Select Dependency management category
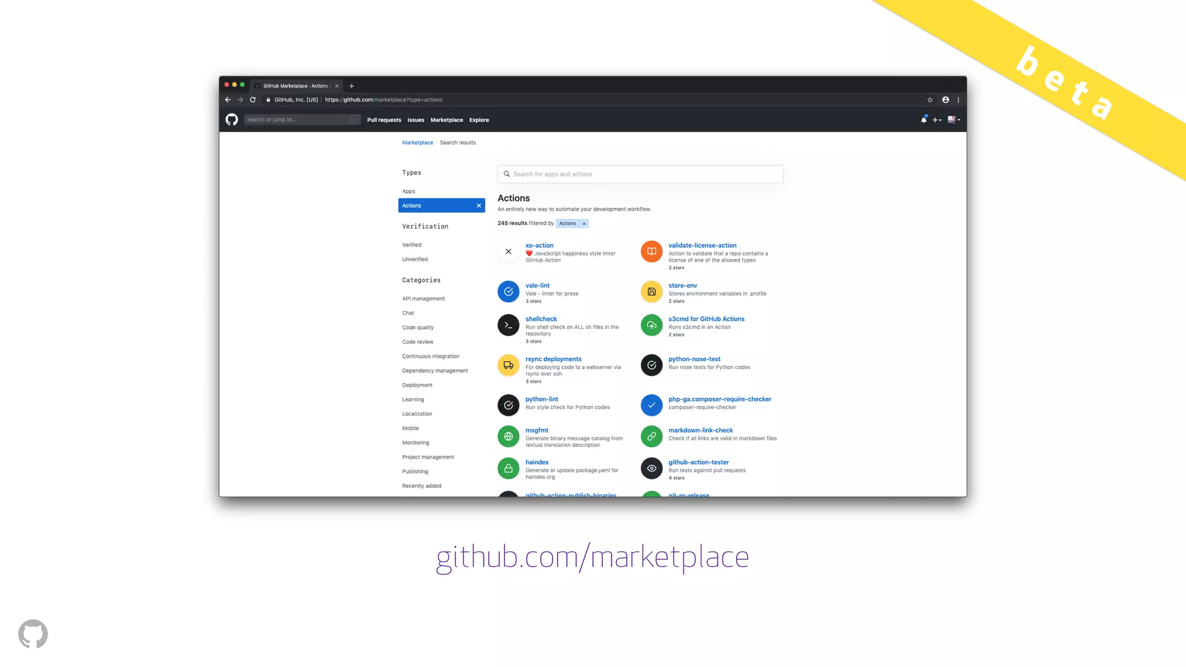Screen dimensions: 1186x667 point(435,371)
